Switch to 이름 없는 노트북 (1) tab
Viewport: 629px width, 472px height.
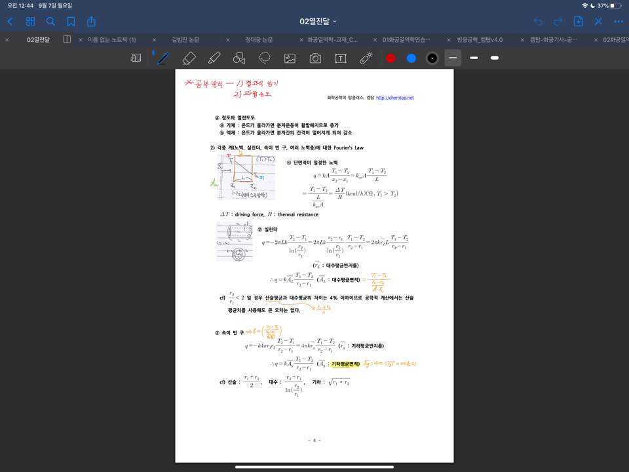(111, 40)
